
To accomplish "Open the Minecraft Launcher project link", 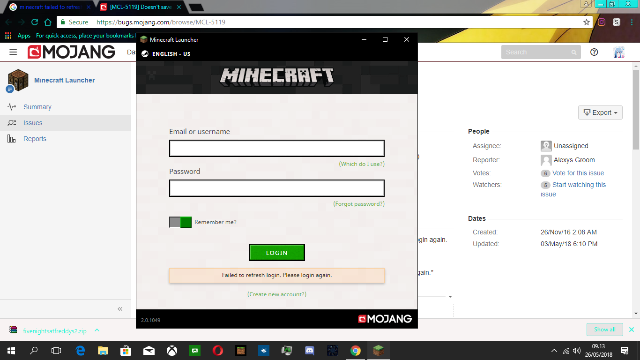I will (x=65, y=80).
